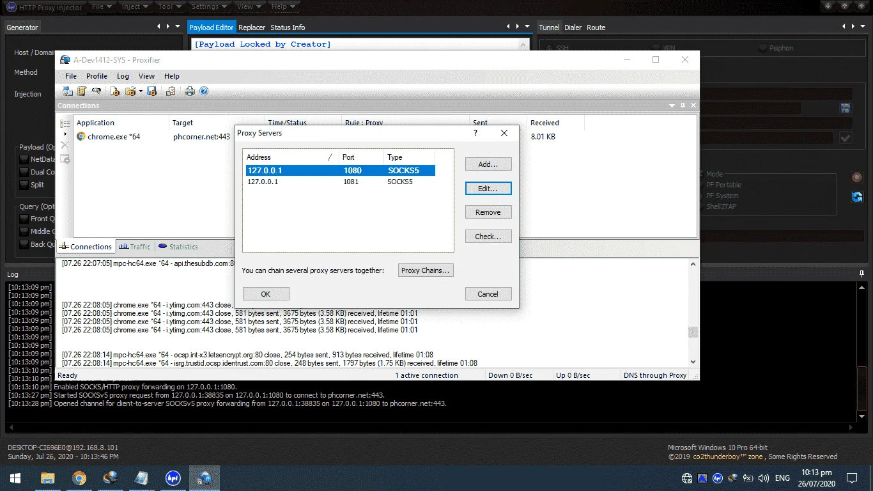Click the Remove button in Proxy Servers

point(488,212)
